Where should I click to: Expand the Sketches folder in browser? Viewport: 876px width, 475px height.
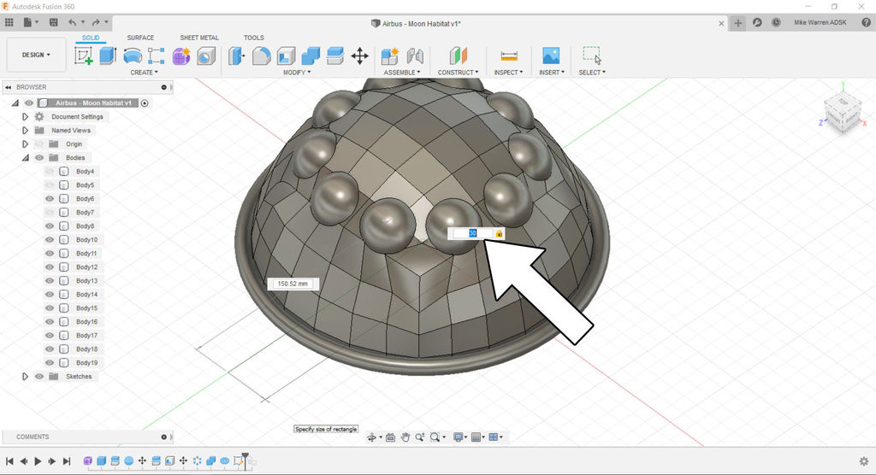click(26, 377)
